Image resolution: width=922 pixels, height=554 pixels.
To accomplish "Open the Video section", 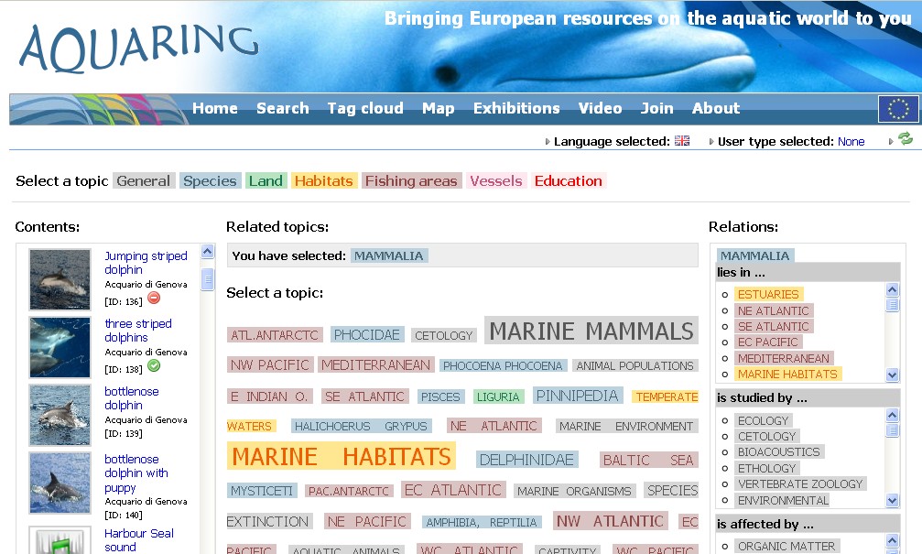I will 601,108.
